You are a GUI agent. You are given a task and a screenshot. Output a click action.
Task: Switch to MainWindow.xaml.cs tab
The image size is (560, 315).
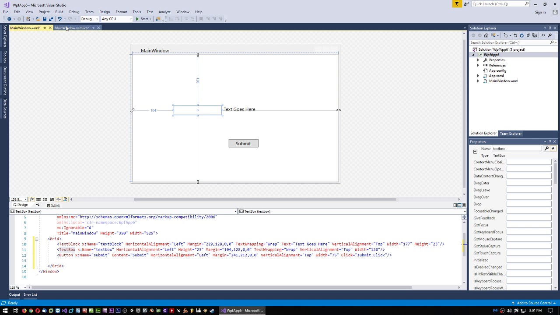coord(72,28)
